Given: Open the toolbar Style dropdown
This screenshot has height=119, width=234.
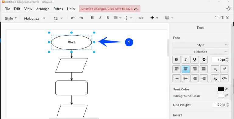Looking at the screenshot, I should tap(11, 18).
